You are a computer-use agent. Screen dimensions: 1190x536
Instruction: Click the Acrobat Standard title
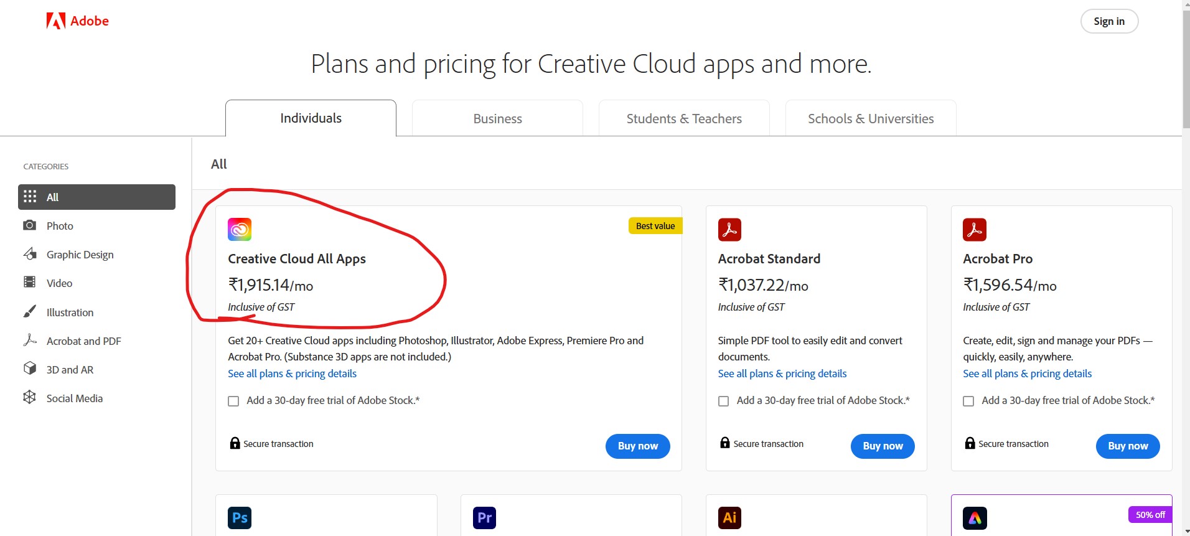point(769,259)
